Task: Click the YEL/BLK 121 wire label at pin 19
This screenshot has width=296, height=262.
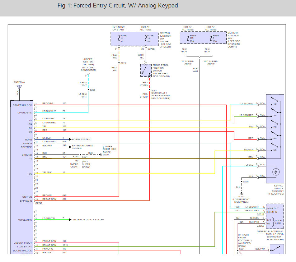Action: (54, 172)
